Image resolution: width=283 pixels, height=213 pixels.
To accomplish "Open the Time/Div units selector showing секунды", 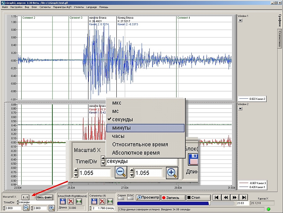I will click(36, 202).
